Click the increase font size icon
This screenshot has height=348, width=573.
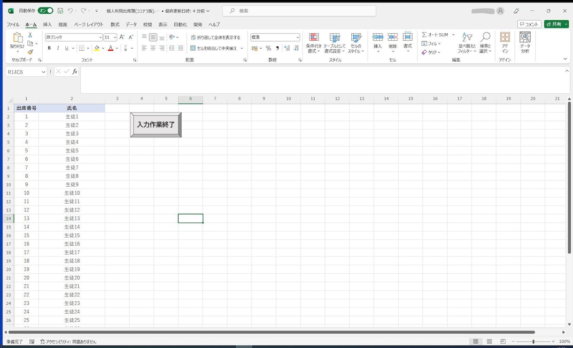click(122, 37)
